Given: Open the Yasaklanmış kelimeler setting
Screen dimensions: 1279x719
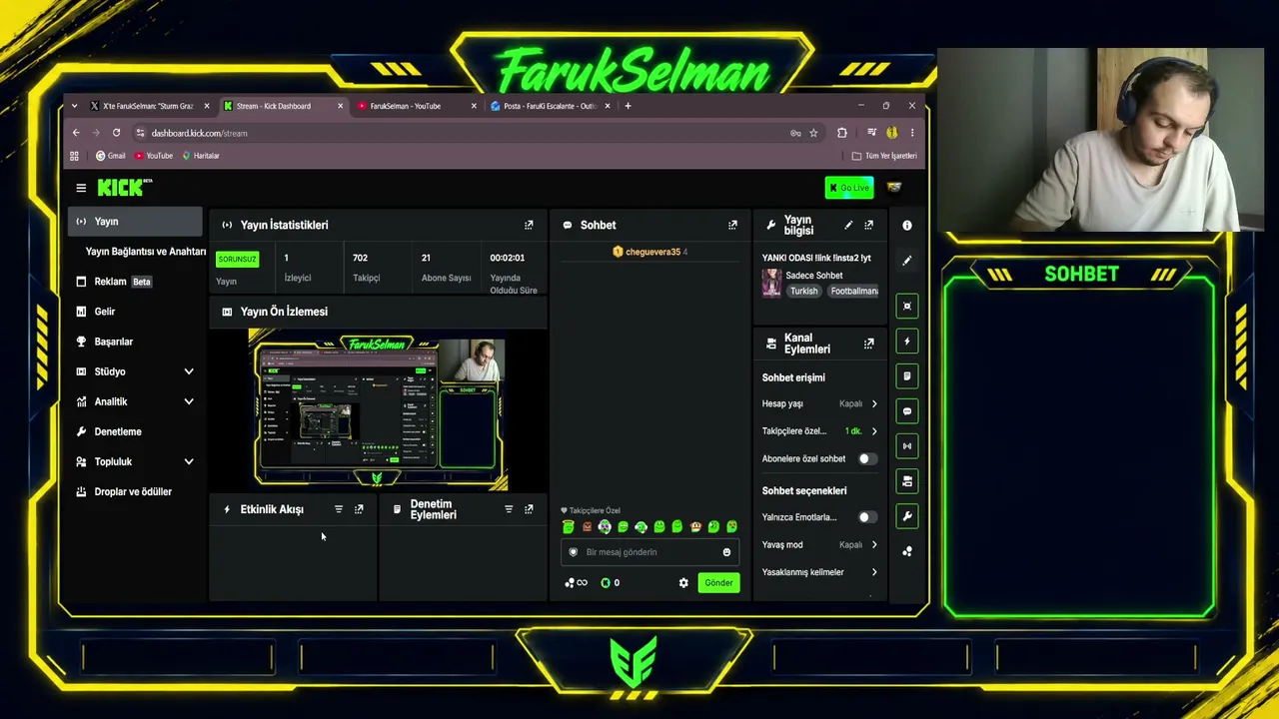Looking at the screenshot, I should coord(819,572).
